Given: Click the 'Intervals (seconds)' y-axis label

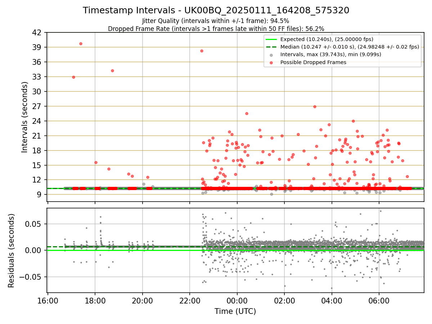Looking at the screenshot, I should [x=24, y=117].
